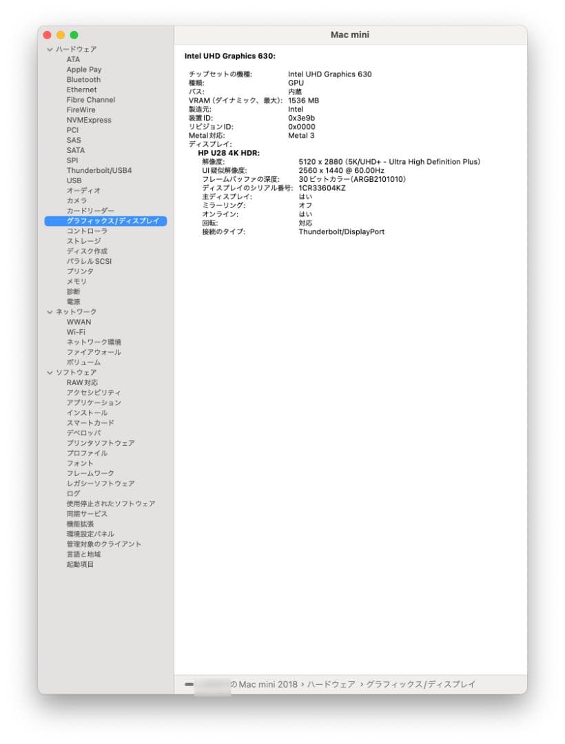Viewport: 565px width, 744px height.
Task: Collapse the ソフトウェア section in the sidebar
Action: pyautogui.click(x=48, y=372)
